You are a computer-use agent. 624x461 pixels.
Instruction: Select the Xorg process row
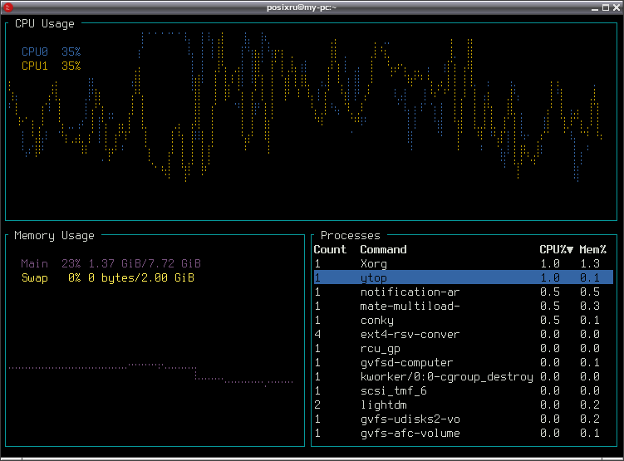(464, 263)
